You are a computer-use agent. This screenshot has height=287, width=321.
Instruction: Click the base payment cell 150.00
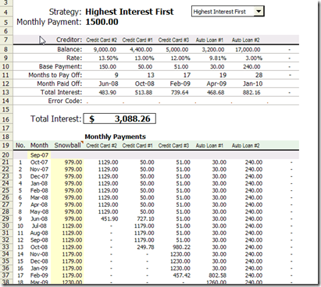coord(108,67)
